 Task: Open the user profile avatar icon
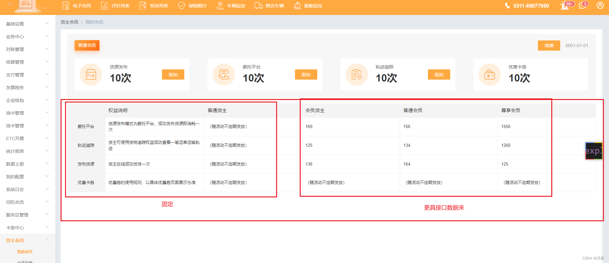[x=600, y=5]
